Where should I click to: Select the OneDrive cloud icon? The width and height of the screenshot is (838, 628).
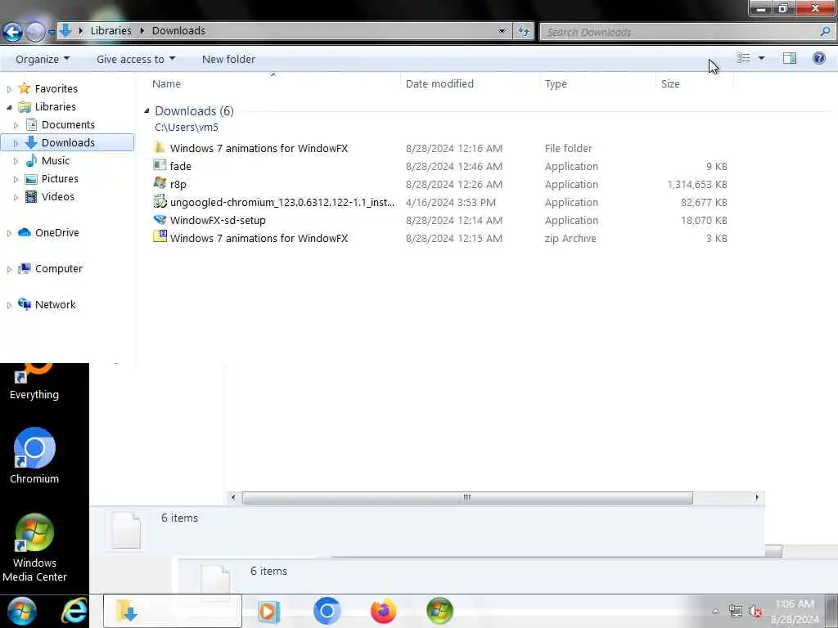[x=24, y=232]
